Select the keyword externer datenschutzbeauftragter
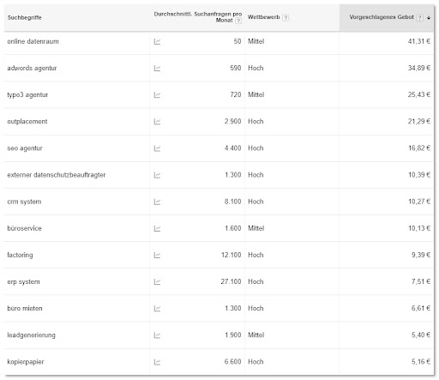 (57, 175)
